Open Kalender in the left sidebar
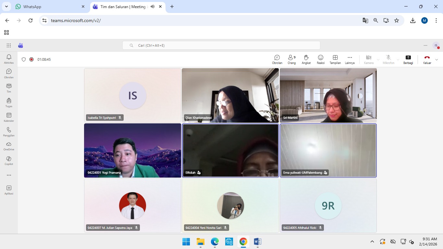The image size is (443, 249). pos(9,117)
